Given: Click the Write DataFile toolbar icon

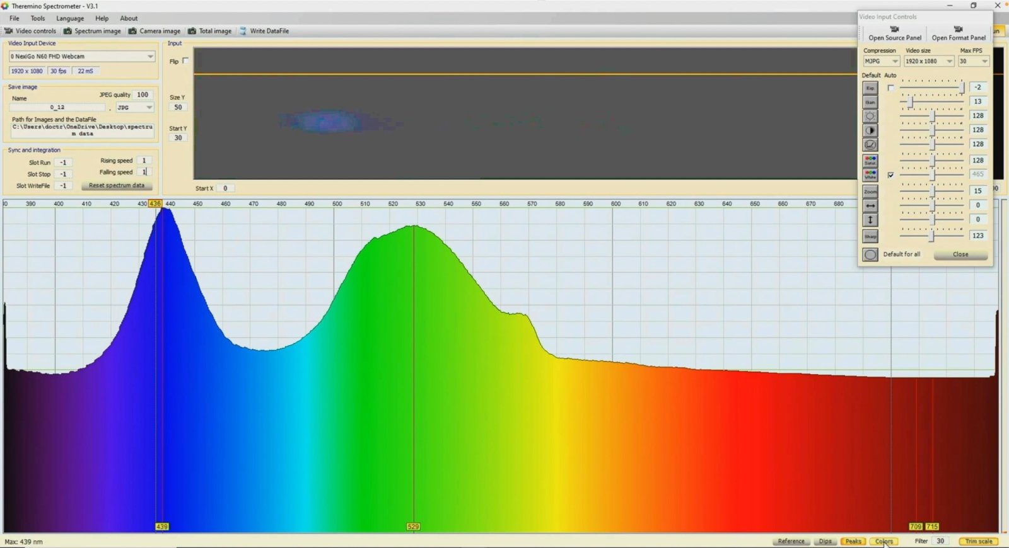Looking at the screenshot, I should [243, 31].
